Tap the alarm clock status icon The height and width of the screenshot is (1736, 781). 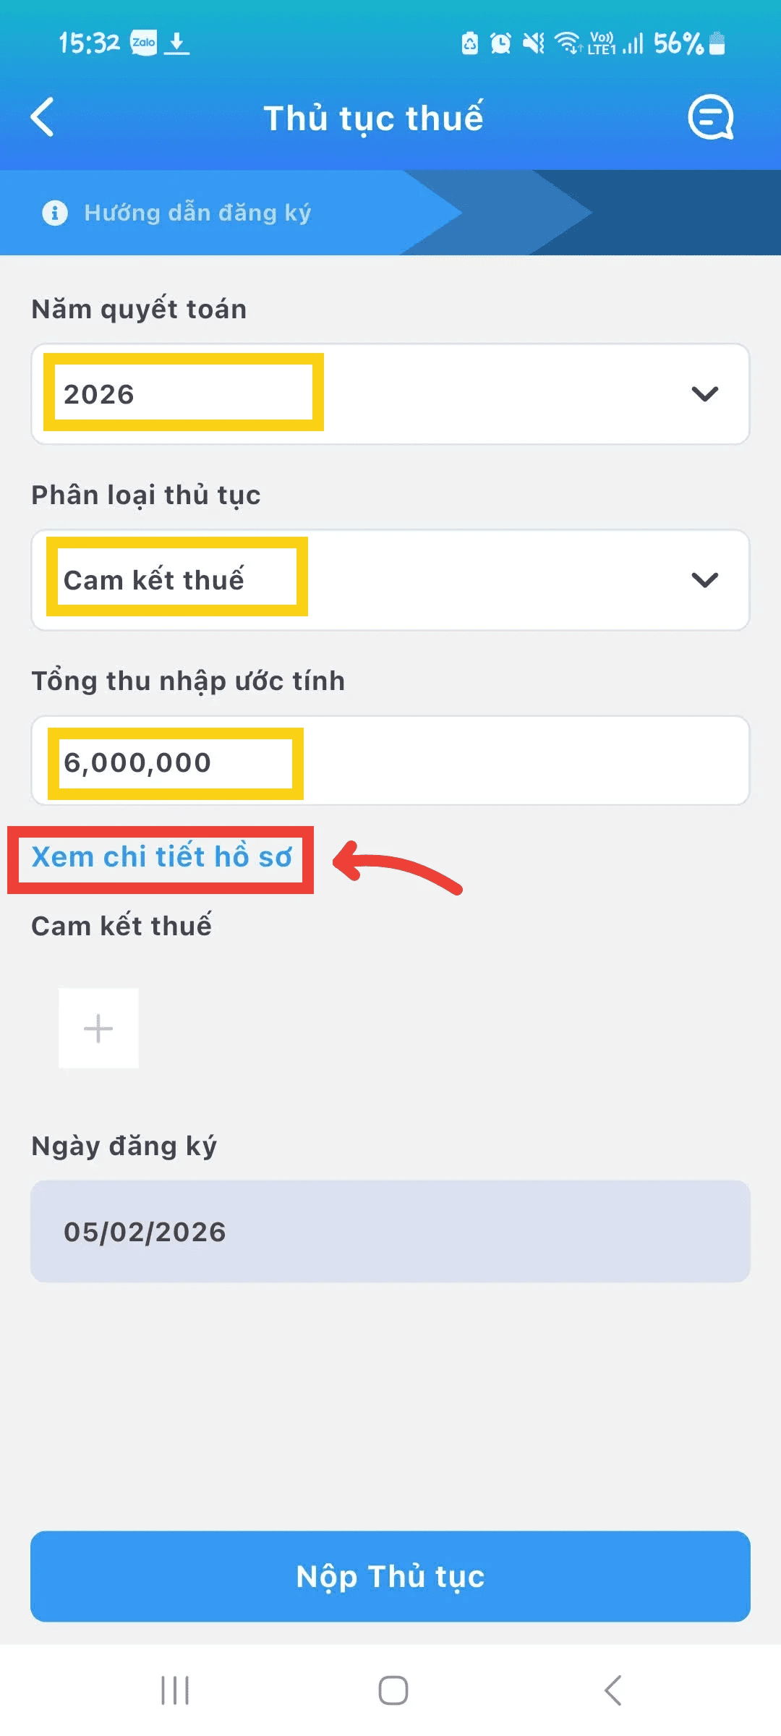(x=500, y=43)
